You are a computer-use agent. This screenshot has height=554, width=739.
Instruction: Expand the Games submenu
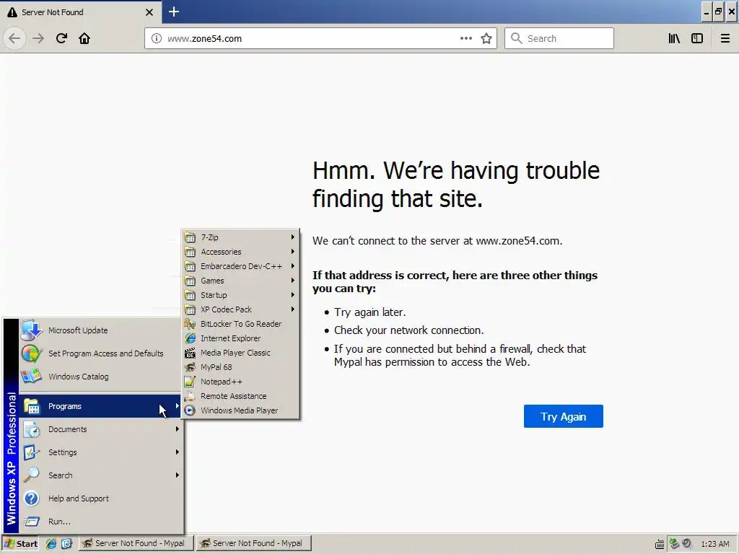point(240,281)
